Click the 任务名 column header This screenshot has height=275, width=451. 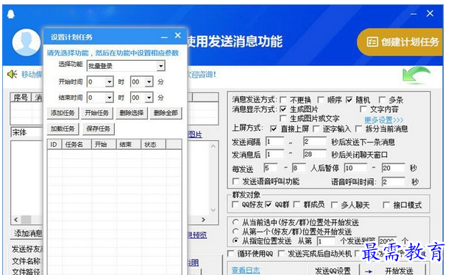[x=77, y=144]
